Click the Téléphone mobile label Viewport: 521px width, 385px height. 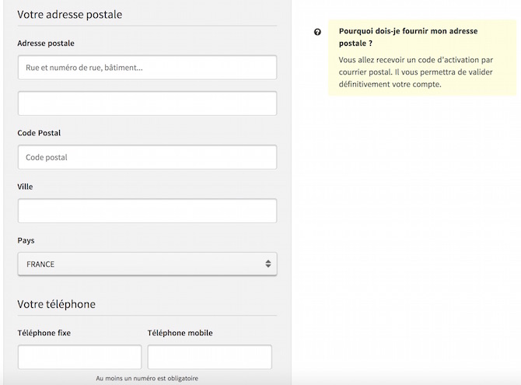(180, 333)
